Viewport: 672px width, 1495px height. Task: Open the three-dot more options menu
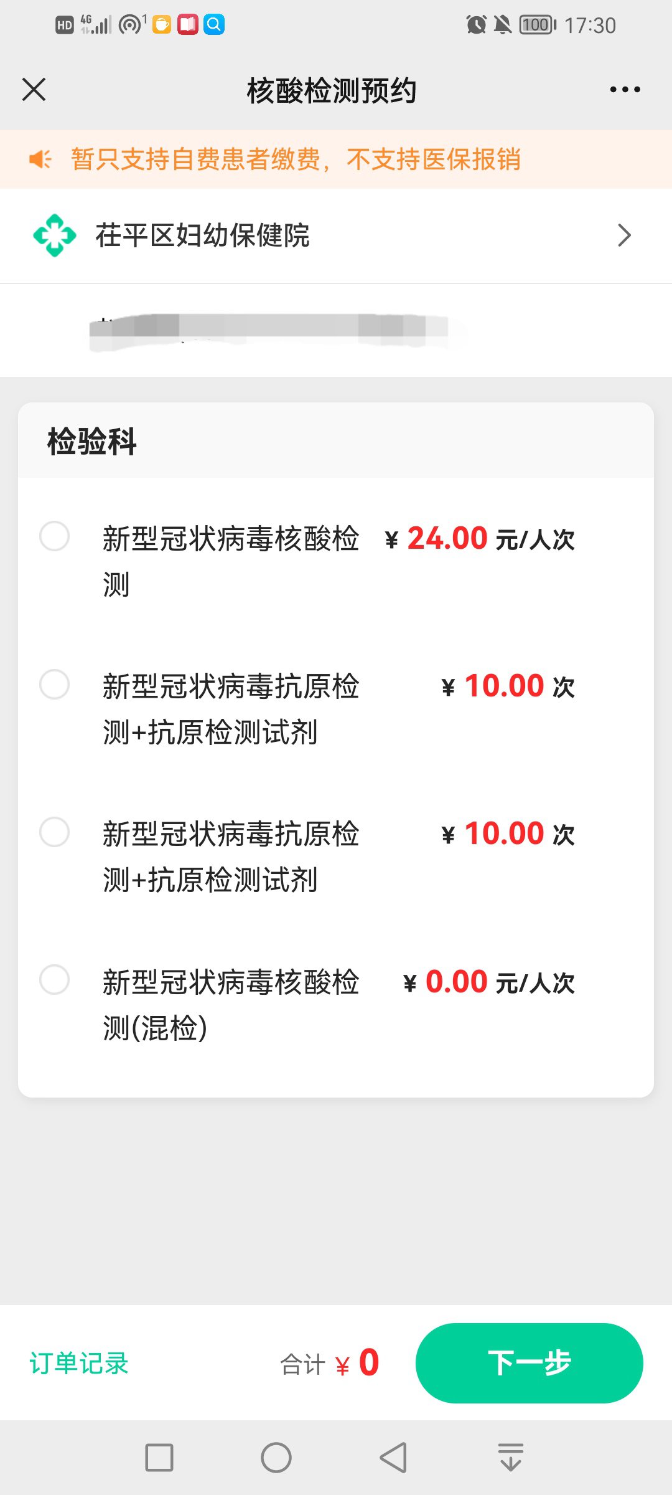point(625,90)
